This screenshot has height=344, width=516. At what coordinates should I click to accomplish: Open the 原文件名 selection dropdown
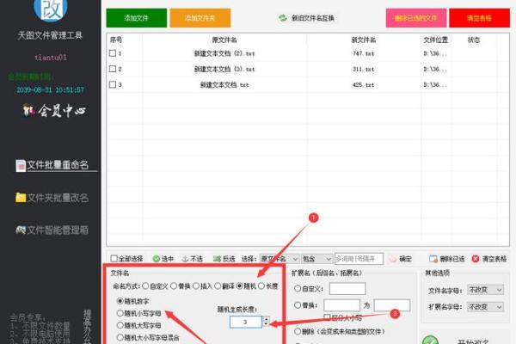click(279, 259)
